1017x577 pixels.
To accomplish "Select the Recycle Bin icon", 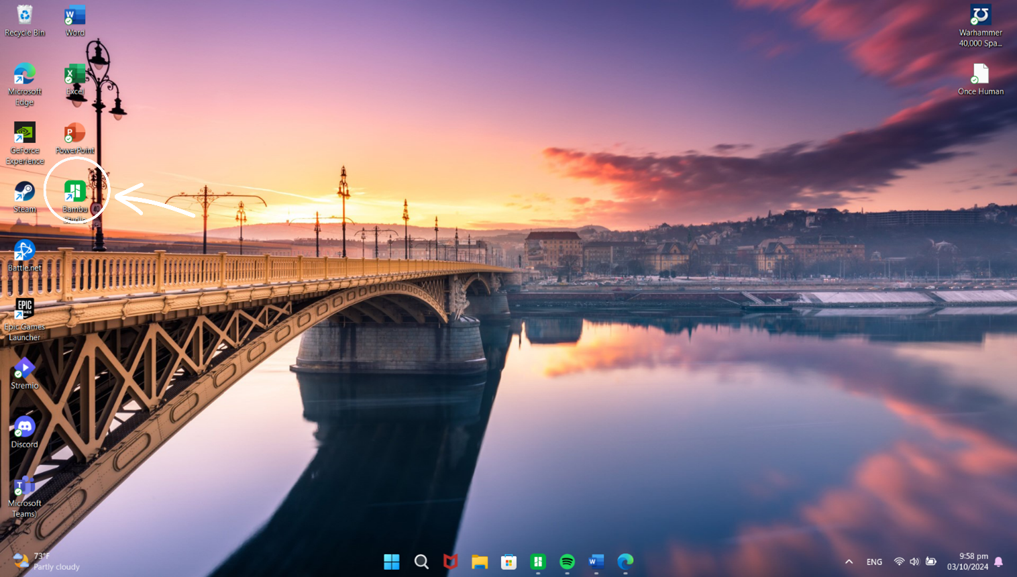I will pyautogui.click(x=25, y=16).
